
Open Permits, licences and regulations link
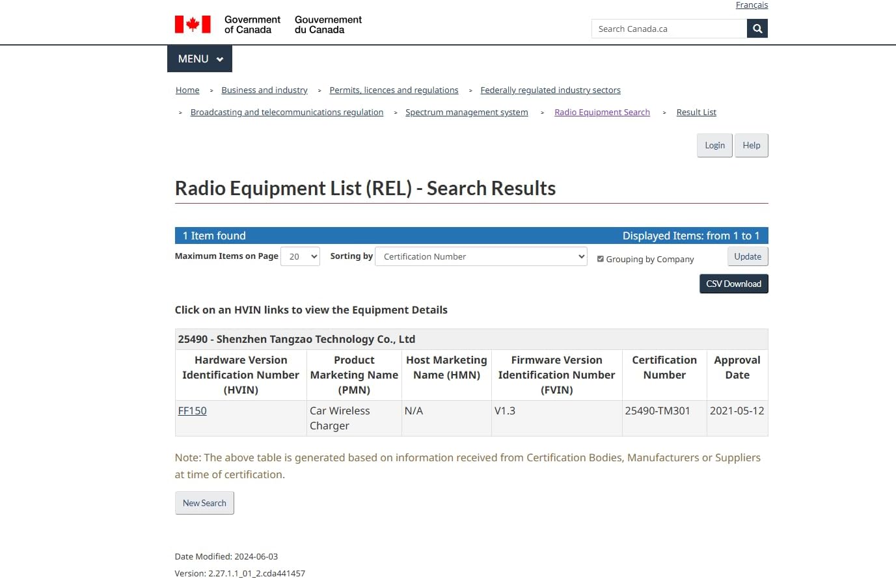click(x=394, y=90)
